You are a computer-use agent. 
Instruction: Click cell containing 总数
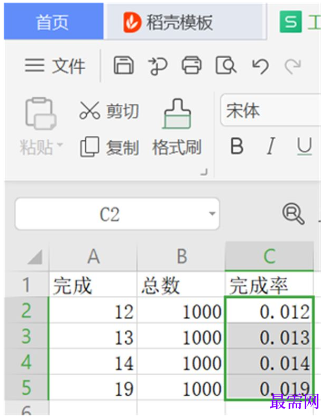(x=181, y=285)
